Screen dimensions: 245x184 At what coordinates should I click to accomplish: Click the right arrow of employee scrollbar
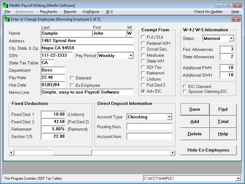point(172,152)
